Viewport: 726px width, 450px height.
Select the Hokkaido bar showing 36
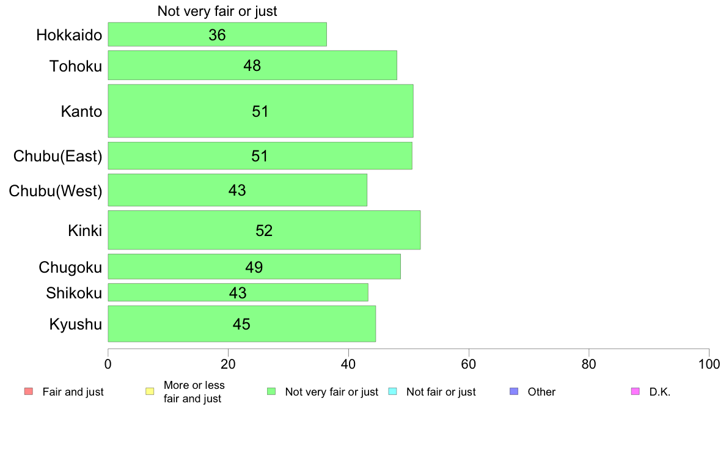point(217,34)
